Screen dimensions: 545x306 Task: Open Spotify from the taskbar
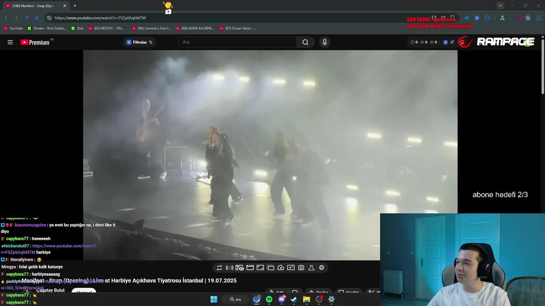269,299
